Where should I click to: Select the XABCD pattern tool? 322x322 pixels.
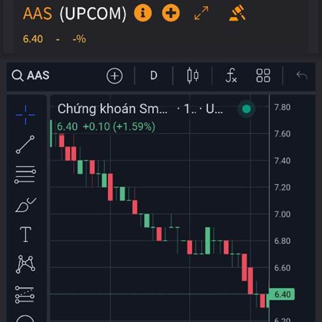click(x=25, y=264)
